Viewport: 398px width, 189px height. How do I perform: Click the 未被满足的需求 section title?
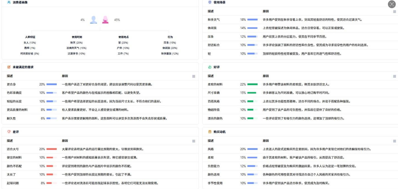tap(23, 67)
